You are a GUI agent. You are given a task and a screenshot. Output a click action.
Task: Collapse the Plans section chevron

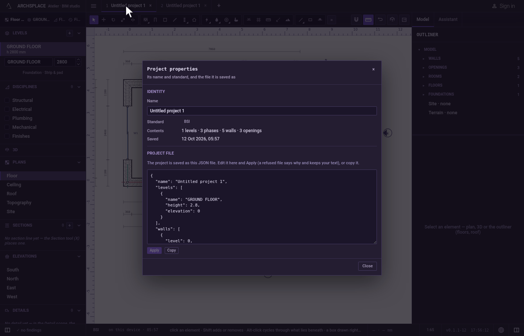[x=79, y=162]
